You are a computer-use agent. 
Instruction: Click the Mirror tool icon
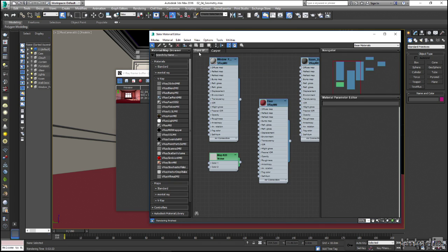232,15
